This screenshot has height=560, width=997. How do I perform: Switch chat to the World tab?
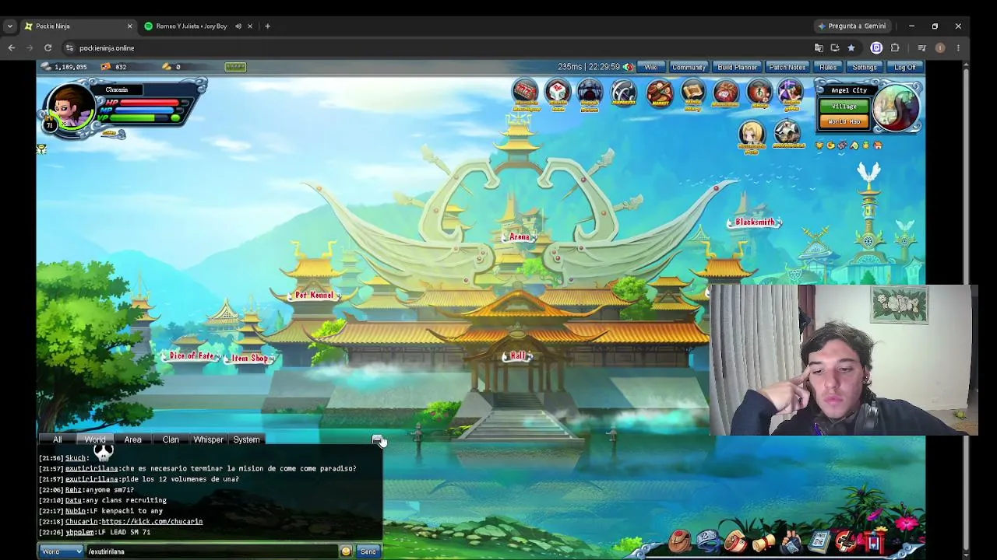pyautogui.click(x=95, y=439)
